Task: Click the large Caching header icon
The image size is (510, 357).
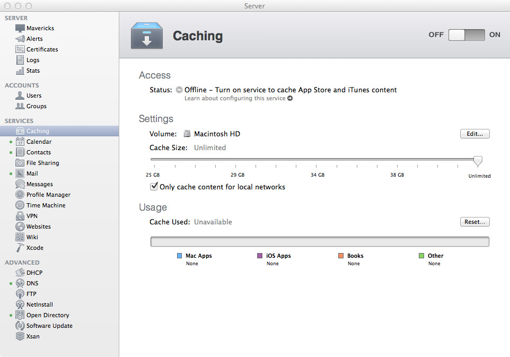Action: (147, 36)
